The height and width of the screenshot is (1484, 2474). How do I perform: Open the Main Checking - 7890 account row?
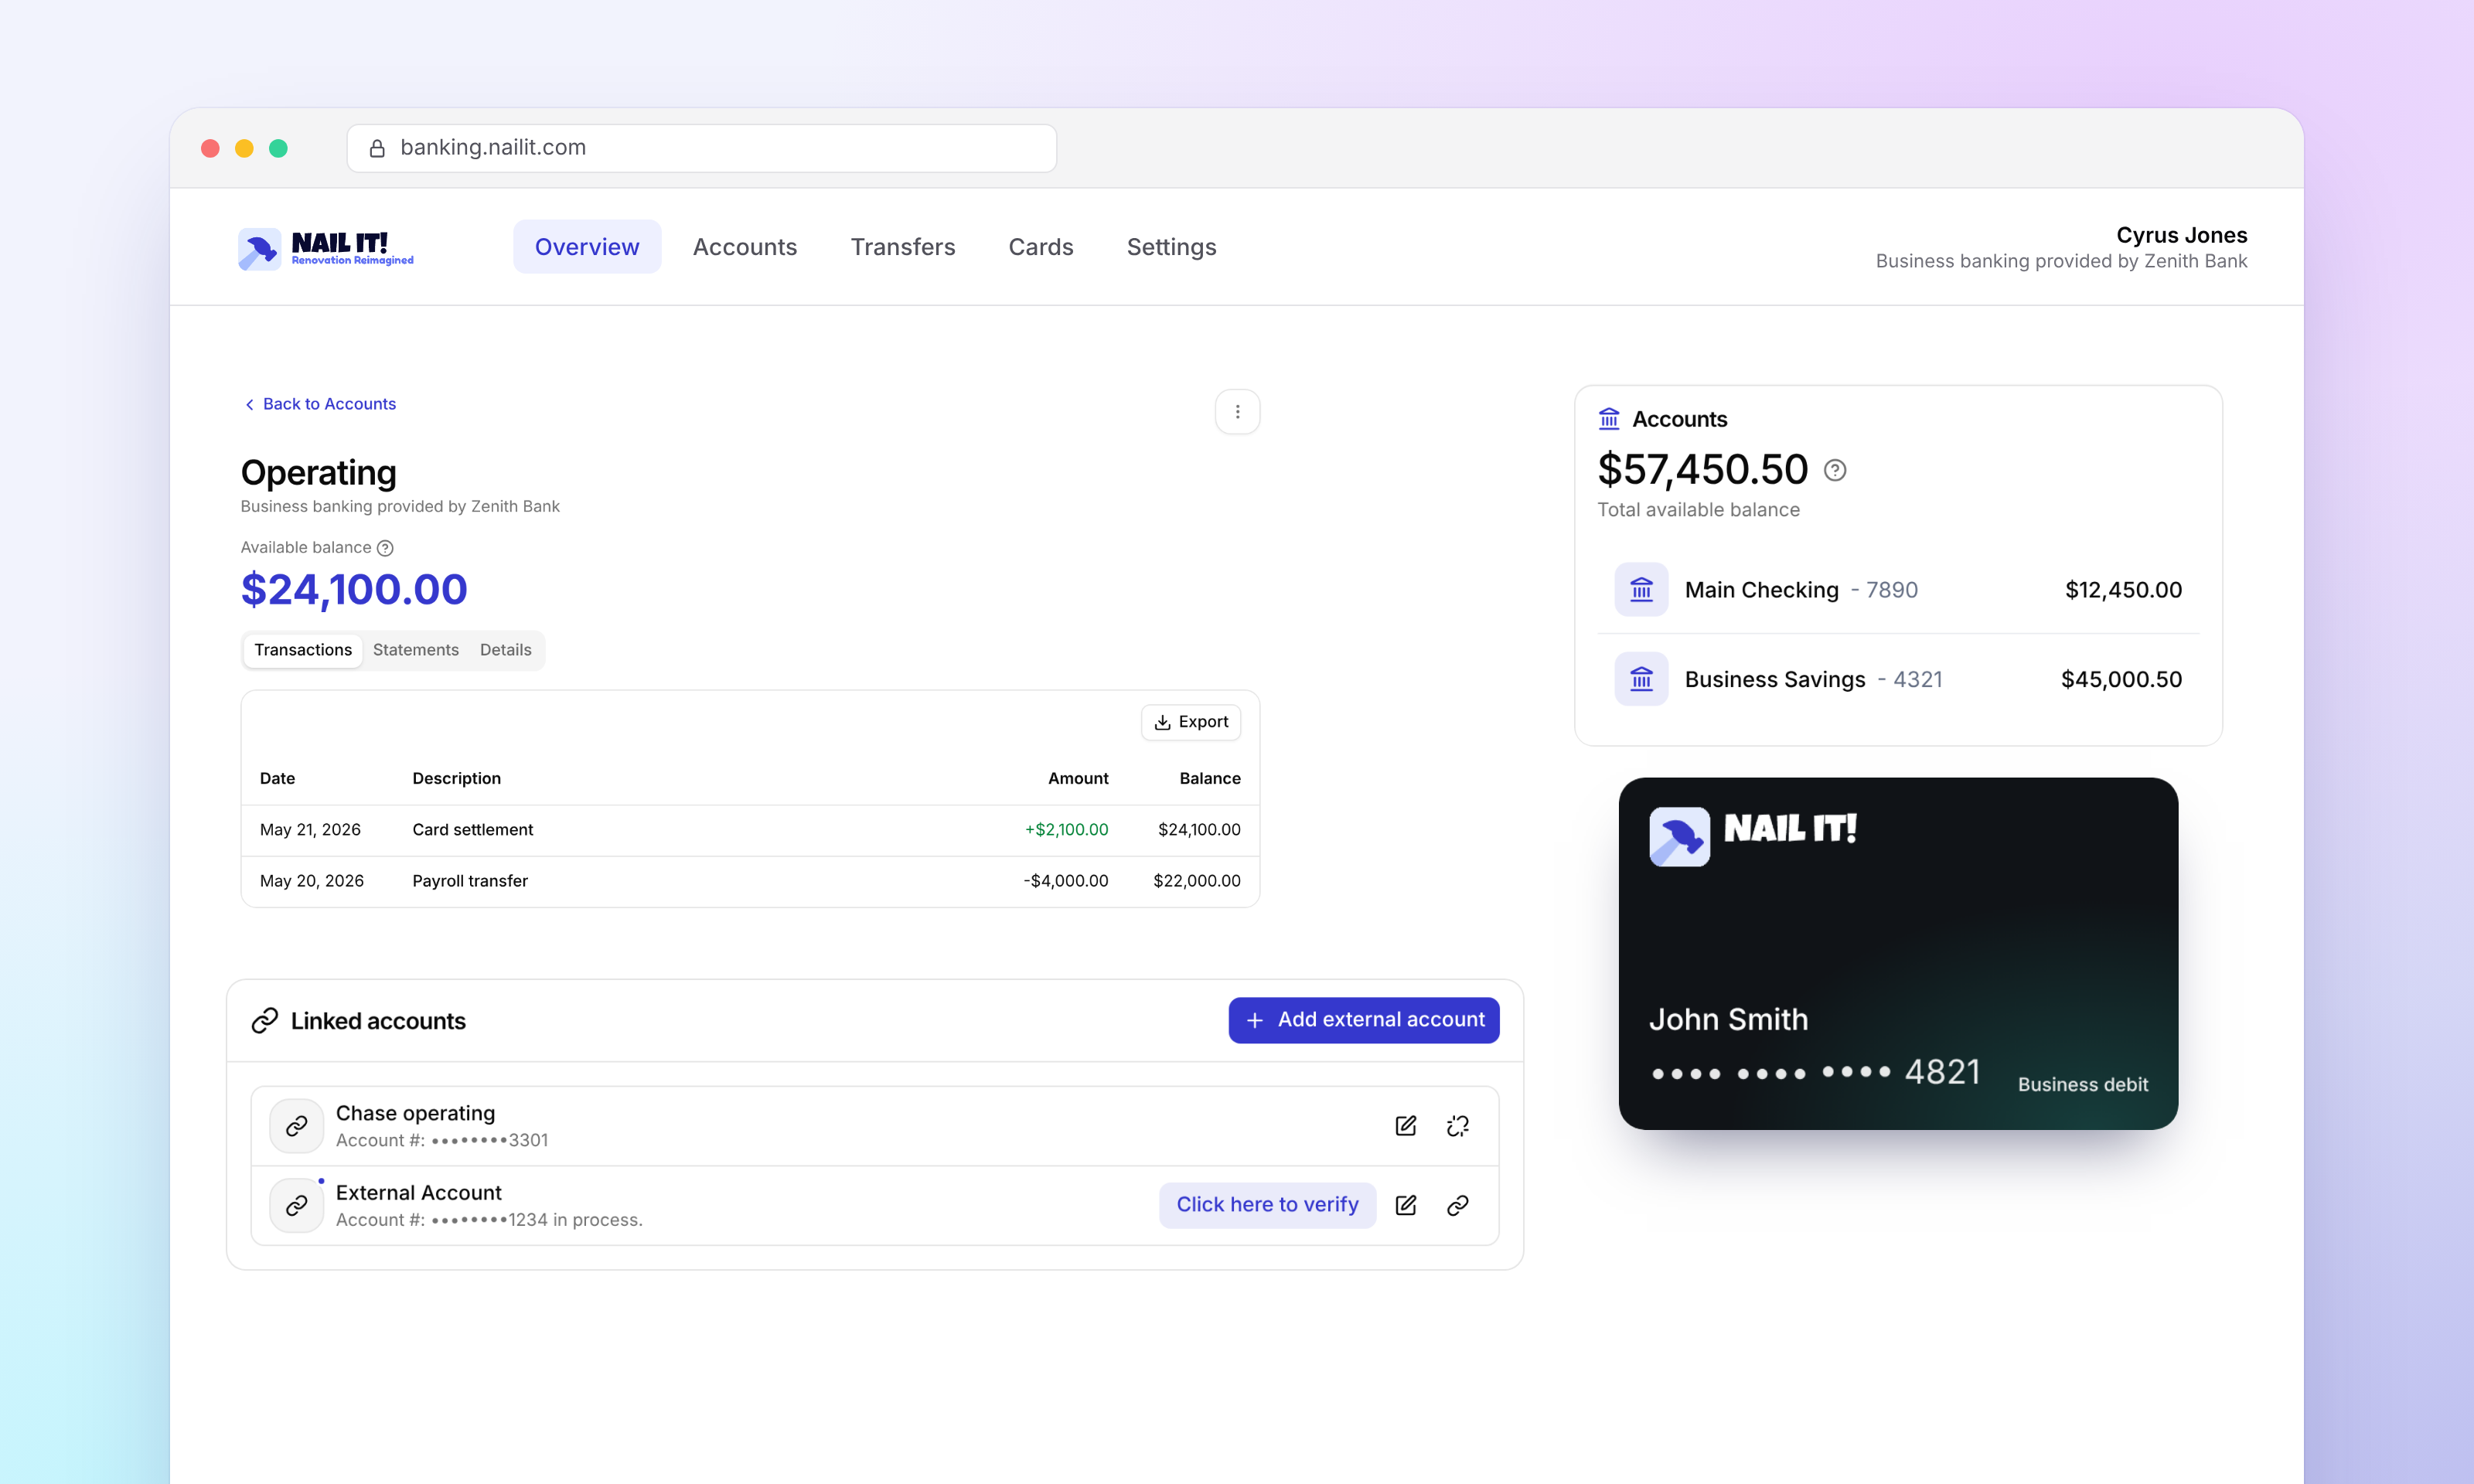pos(1898,589)
